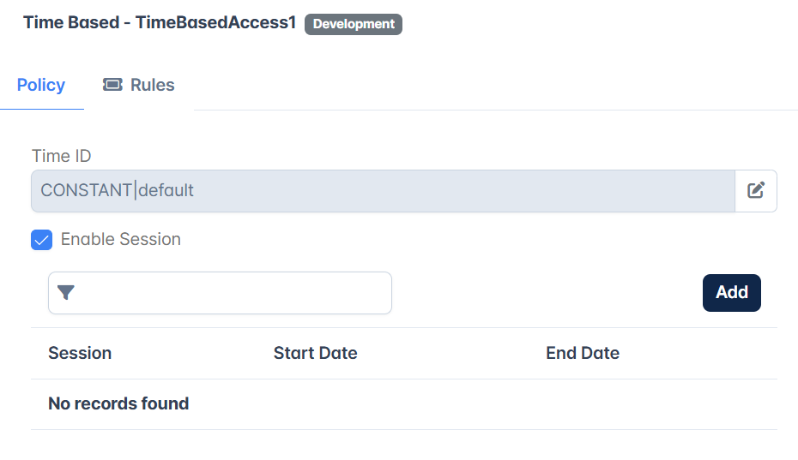This screenshot has width=798, height=460.
Task: Uncheck the Enable Session checkbox
Action: [x=42, y=240]
